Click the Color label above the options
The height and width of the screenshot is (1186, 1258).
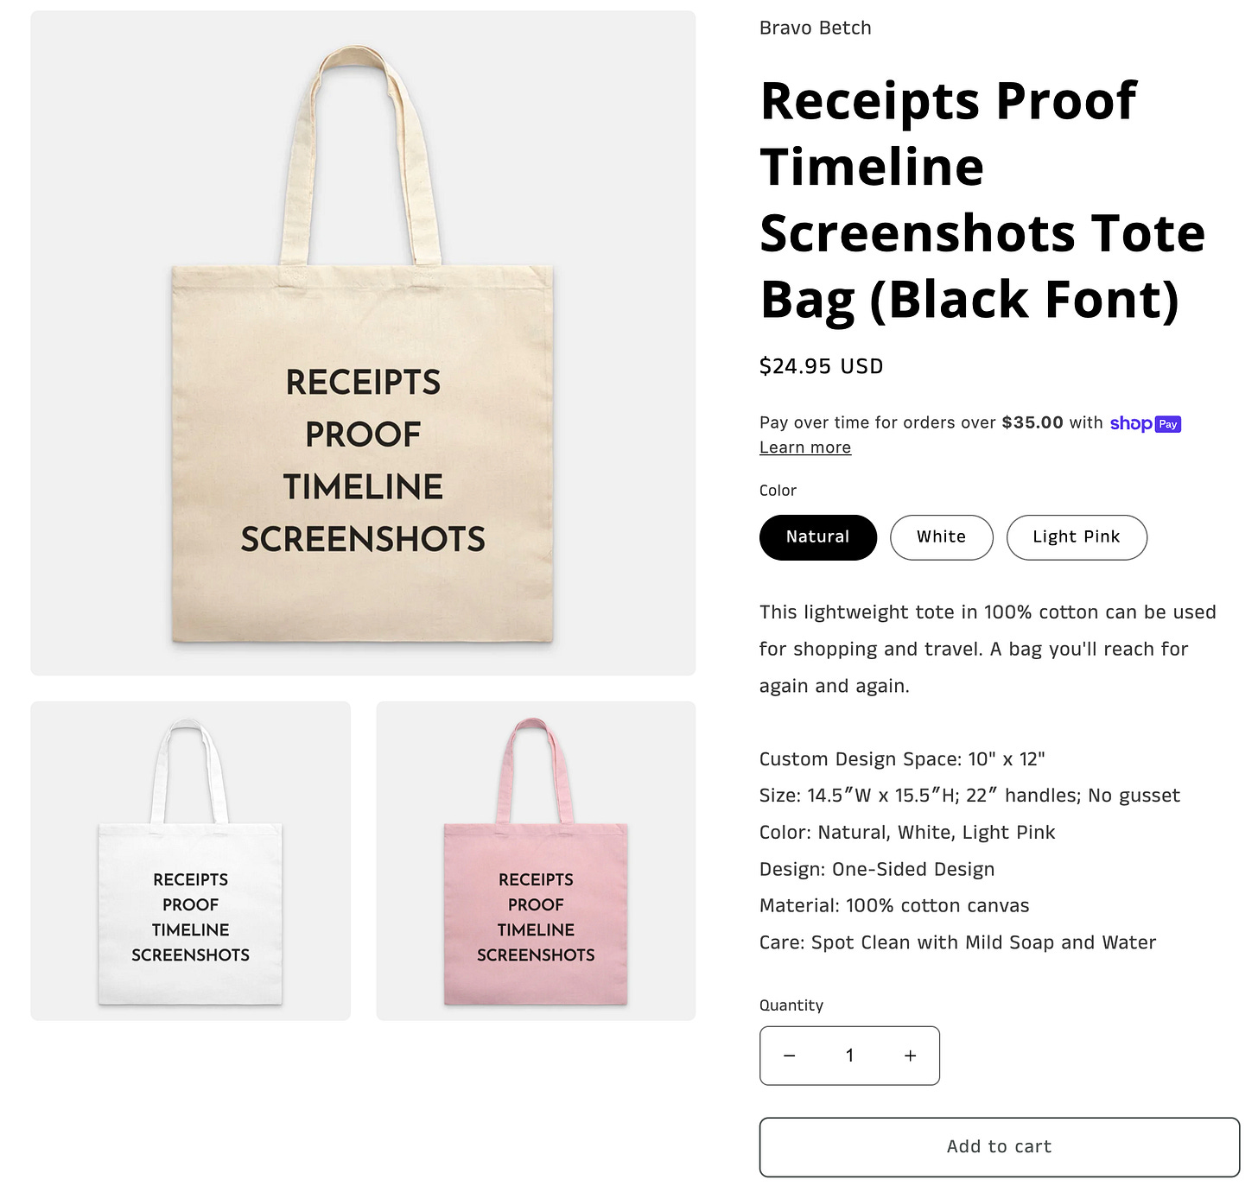click(778, 491)
